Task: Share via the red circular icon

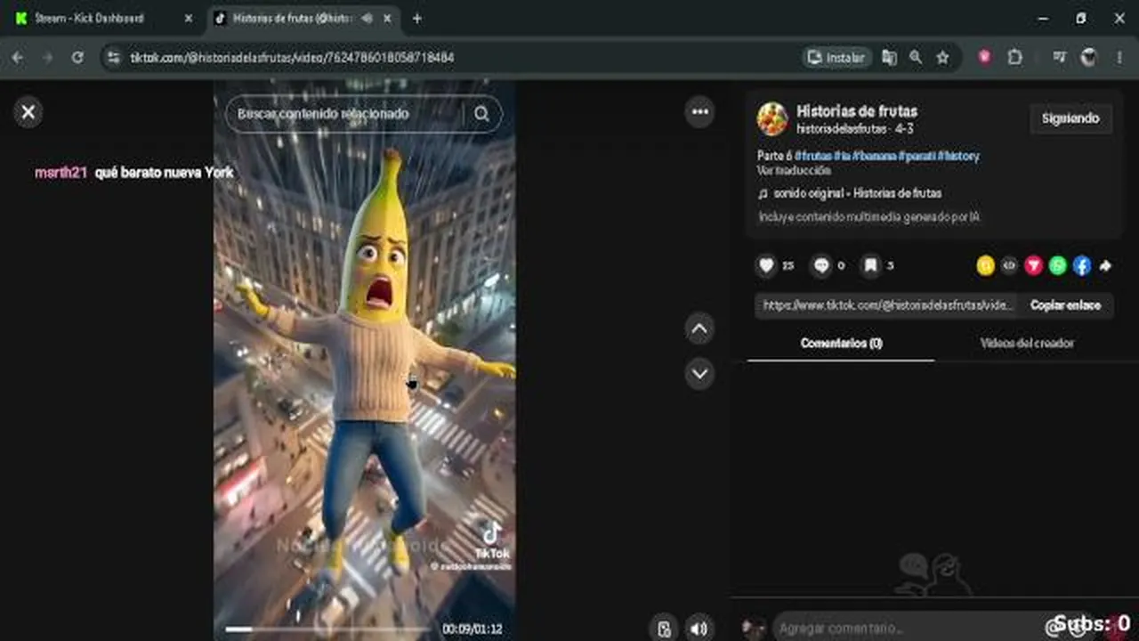Action: 1033,265
